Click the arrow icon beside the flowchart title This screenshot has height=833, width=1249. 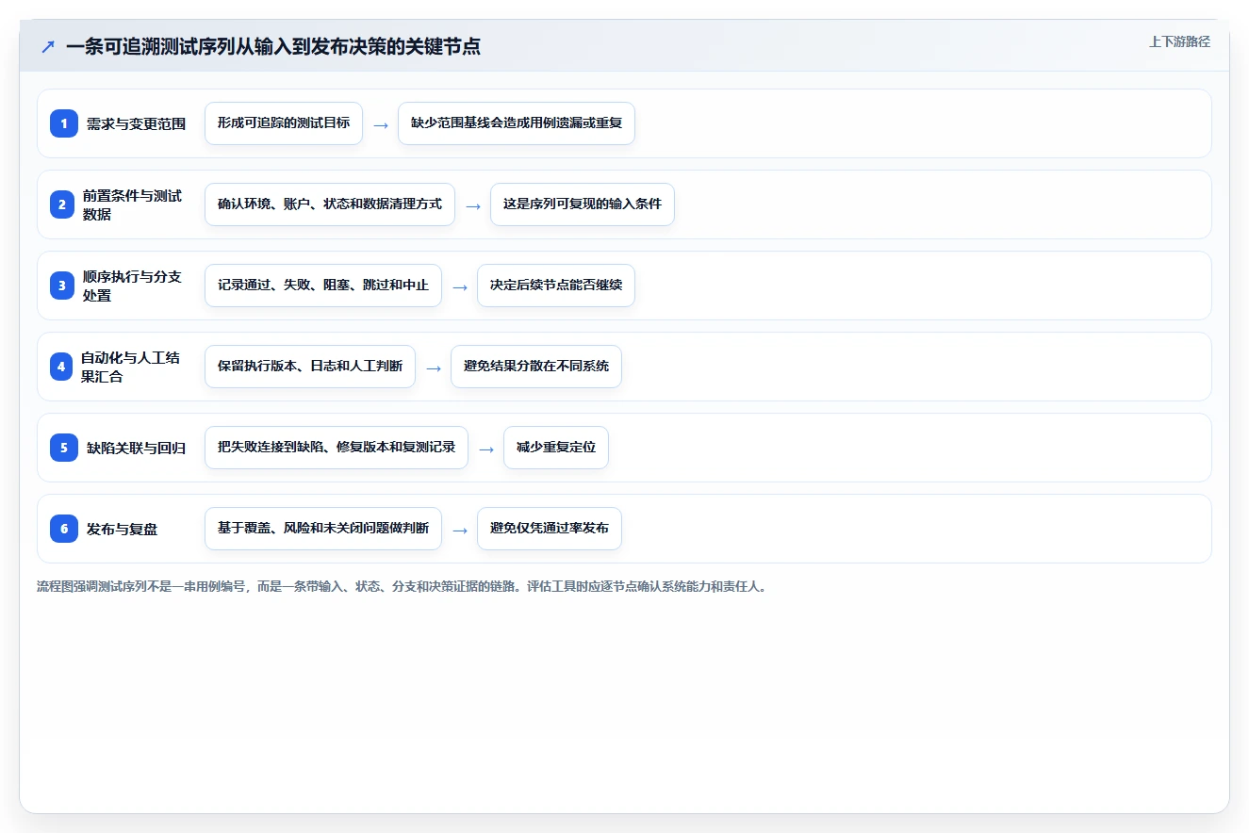pos(48,46)
